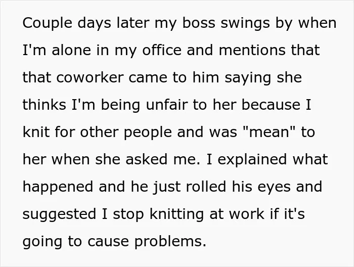
Task: Click the word "swings" in first line
Action: point(245,23)
